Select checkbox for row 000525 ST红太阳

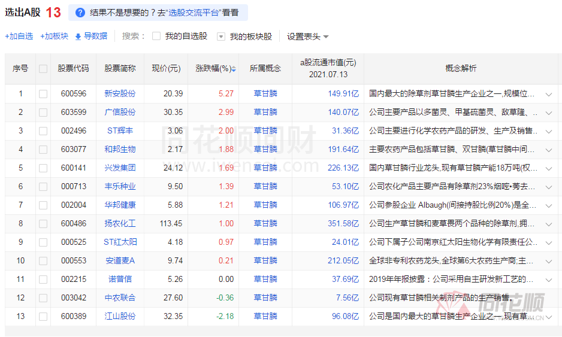[x=43, y=242]
